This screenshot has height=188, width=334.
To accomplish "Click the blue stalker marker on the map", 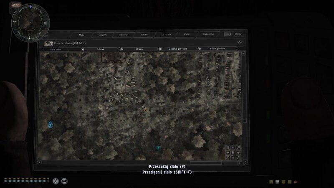I will pos(51,124).
